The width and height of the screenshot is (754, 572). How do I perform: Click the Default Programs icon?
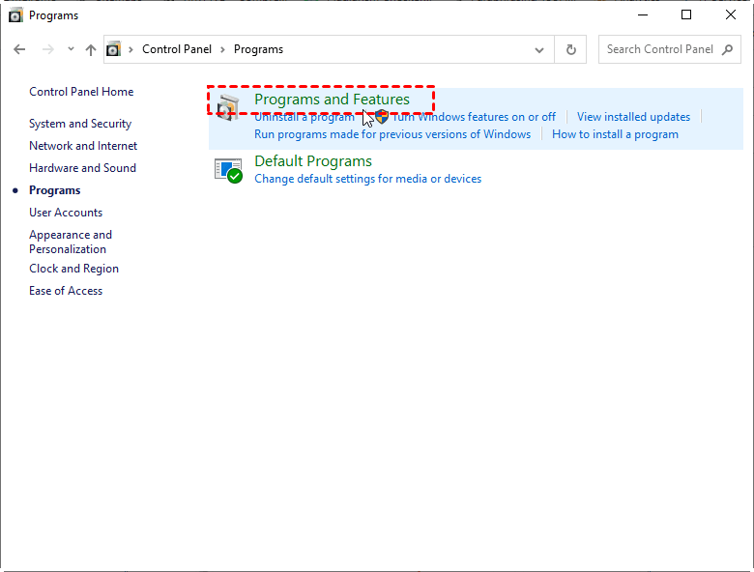[x=228, y=170]
